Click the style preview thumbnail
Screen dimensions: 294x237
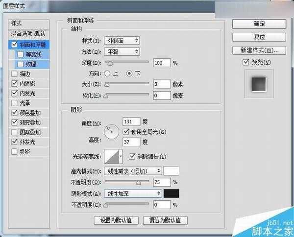(259, 83)
